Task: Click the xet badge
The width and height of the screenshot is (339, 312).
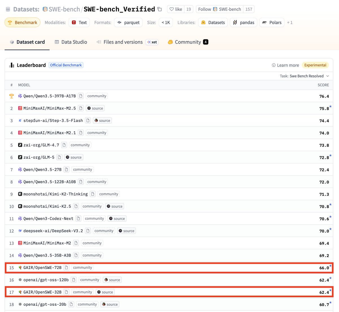Action: click(152, 42)
